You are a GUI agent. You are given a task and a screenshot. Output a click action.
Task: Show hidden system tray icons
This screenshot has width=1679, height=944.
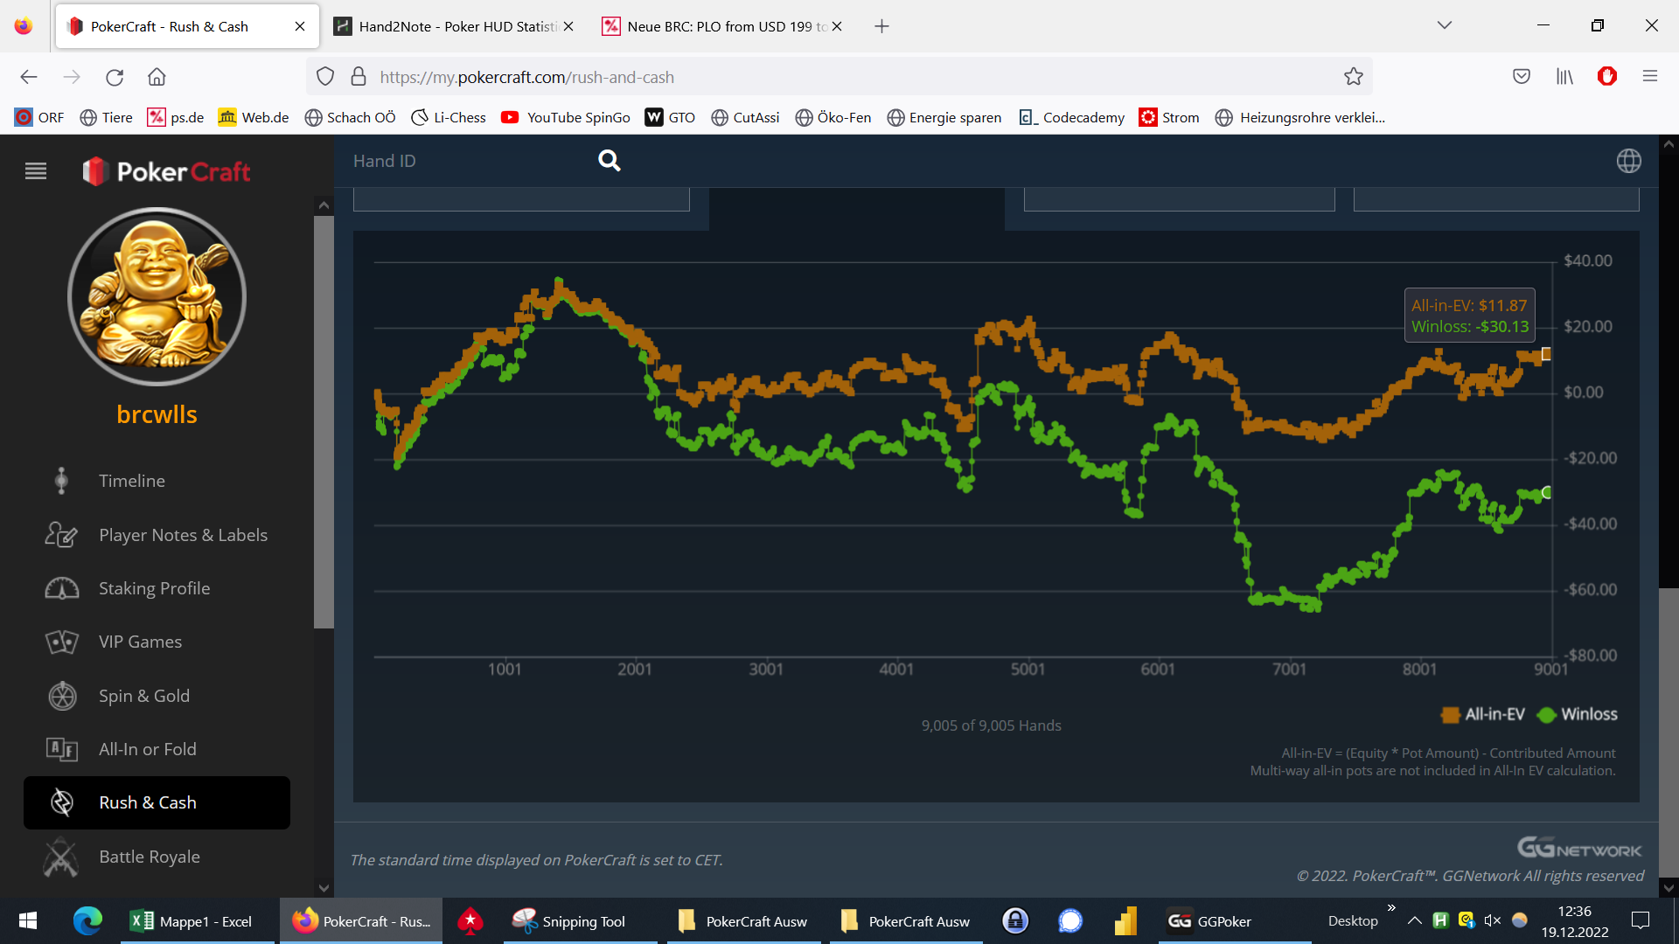pos(1414,920)
